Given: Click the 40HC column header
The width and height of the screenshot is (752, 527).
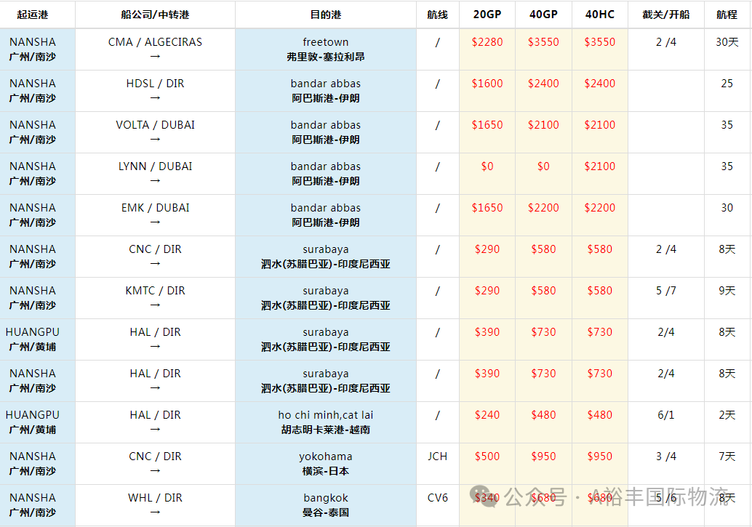Looking at the screenshot, I should point(599,15).
